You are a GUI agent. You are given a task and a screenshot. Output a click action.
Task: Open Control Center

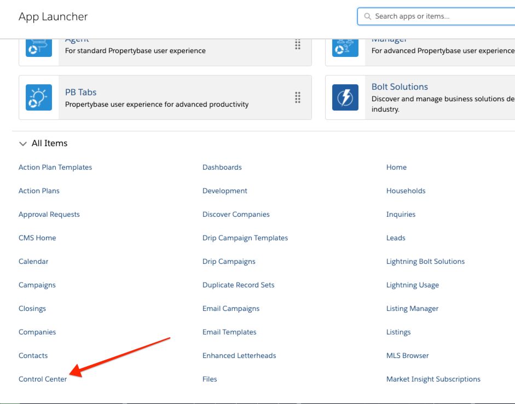click(x=43, y=379)
